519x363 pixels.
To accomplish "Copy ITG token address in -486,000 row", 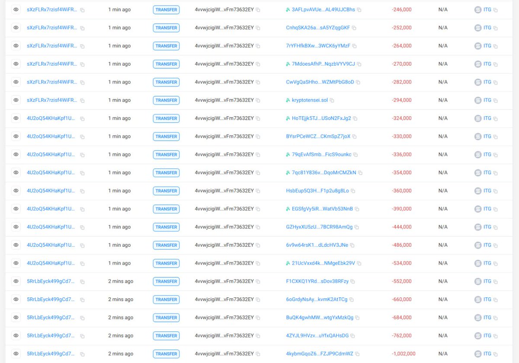I will 496,245.
